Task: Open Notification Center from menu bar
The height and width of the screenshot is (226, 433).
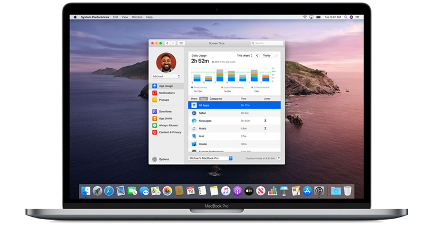Action: coord(357,17)
